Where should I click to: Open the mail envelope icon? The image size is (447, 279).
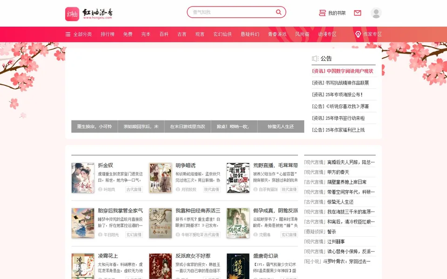coord(358,13)
